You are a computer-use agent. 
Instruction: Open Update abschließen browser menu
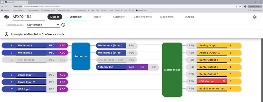[x=255, y=6]
